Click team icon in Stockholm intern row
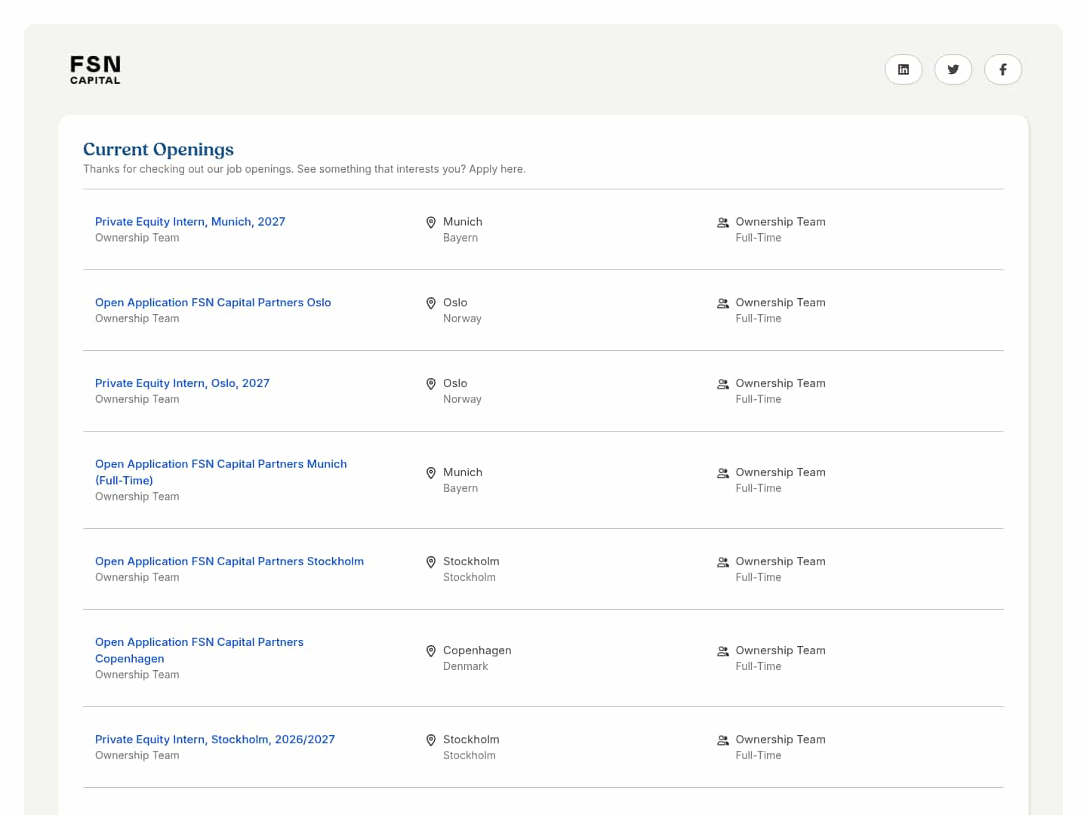The height and width of the screenshot is (815, 1087). coord(722,740)
